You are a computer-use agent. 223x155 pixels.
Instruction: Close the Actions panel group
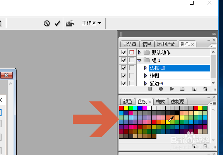pyautogui.click(x=214, y=40)
